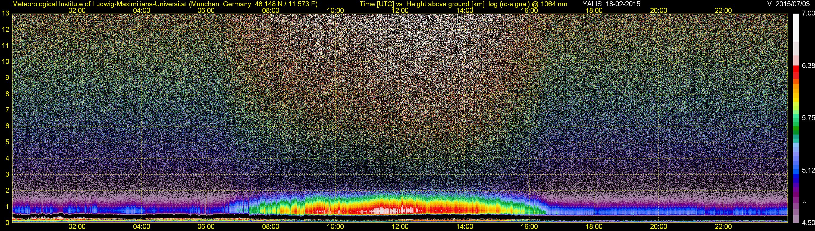The image size is (815, 231).
Task: Click the 06:00 label on the bottom time axis
Action: coord(206,227)
